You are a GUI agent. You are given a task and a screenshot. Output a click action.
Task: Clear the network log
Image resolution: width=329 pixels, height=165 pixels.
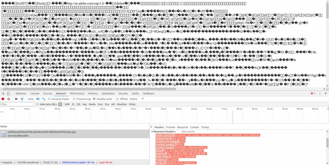9,99
